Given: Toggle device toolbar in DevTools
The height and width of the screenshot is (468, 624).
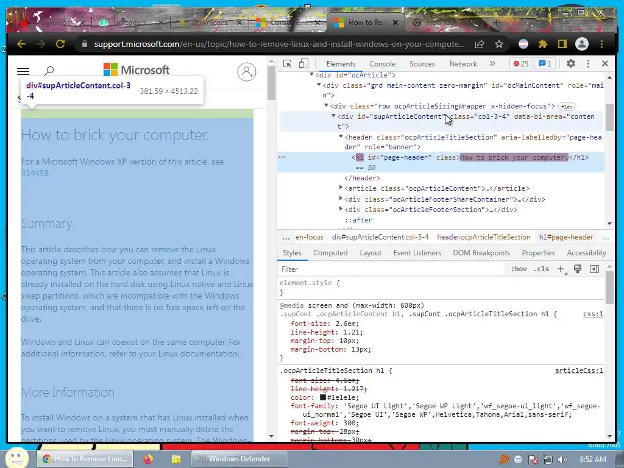Looking at the screenshot, I should 303,63.
